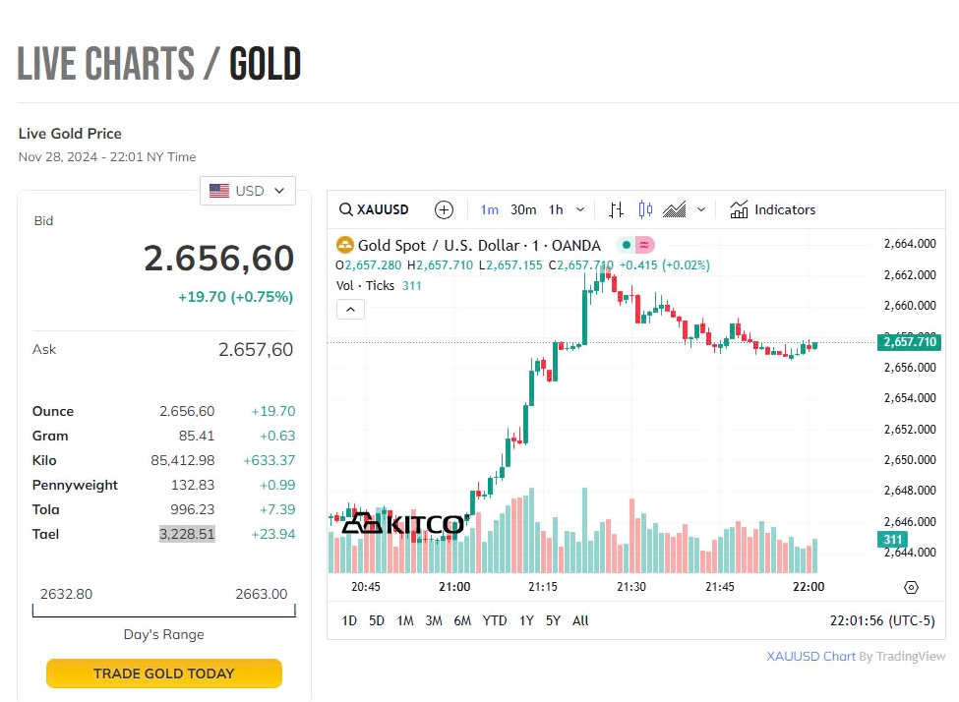Open the XAUUSD Chart TradingView link

(x=810, y=656)
